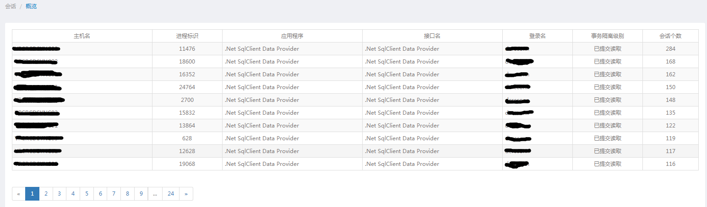Click session count 117
707x207 pixels.
click(670, 151)
